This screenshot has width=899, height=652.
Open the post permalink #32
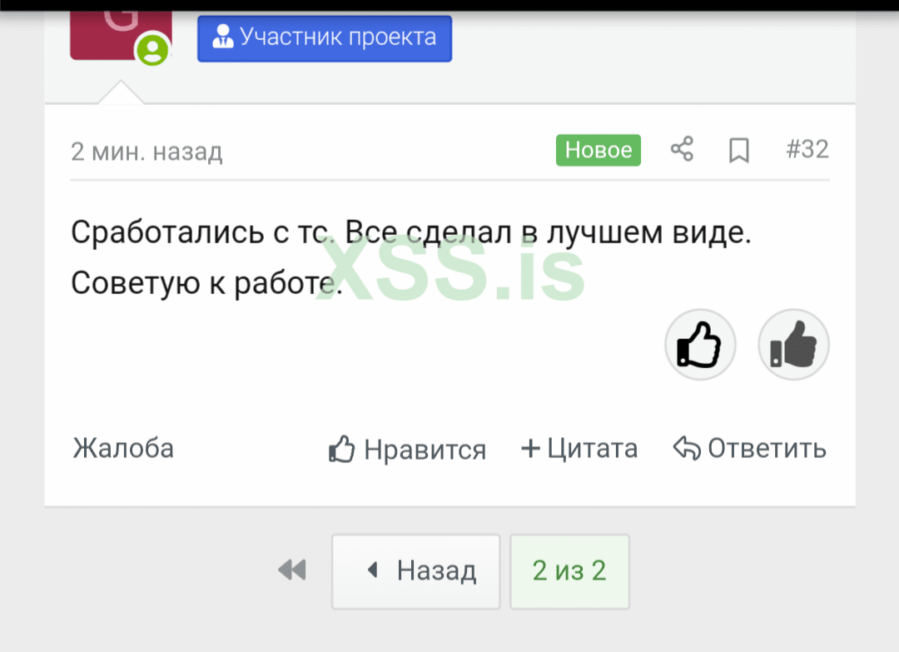[807, 150]
